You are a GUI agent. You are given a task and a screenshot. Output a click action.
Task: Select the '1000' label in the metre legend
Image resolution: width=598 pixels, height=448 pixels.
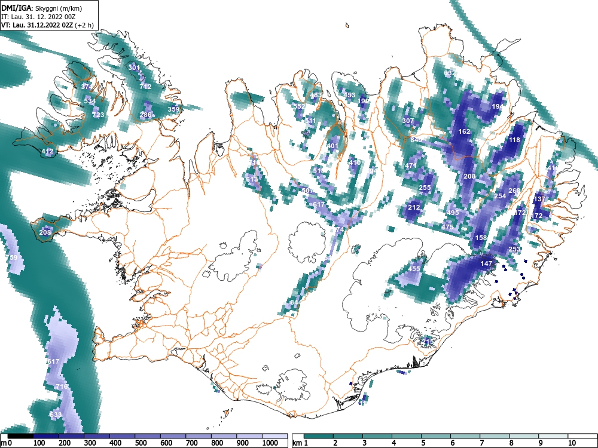click(270, 443)
